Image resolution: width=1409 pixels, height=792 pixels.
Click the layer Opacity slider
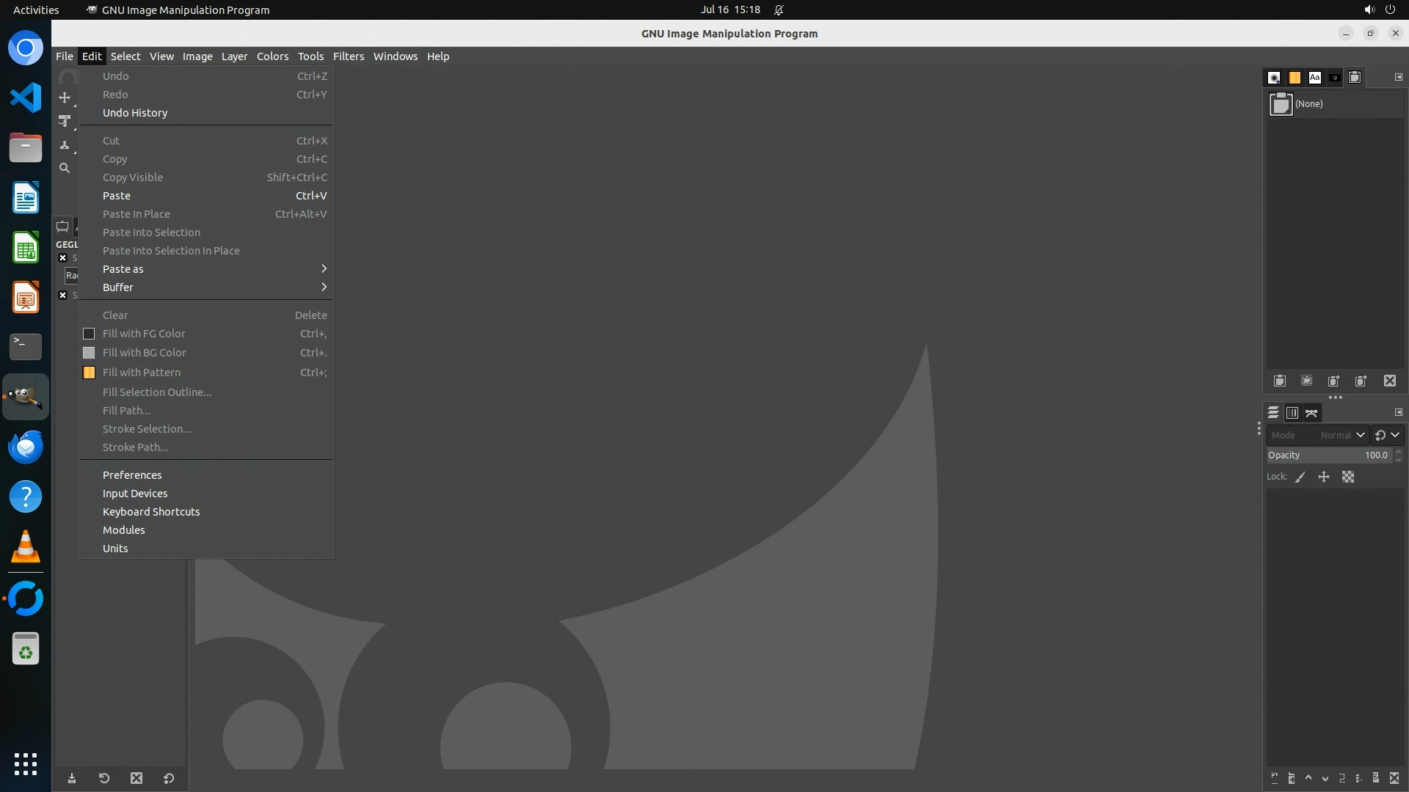click(x=1328, y=455)
